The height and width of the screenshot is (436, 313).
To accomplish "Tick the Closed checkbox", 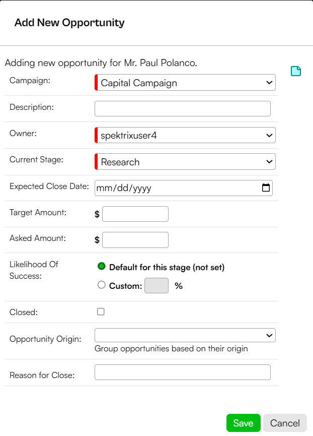I will pyautogui.click(x=101, y=312).
